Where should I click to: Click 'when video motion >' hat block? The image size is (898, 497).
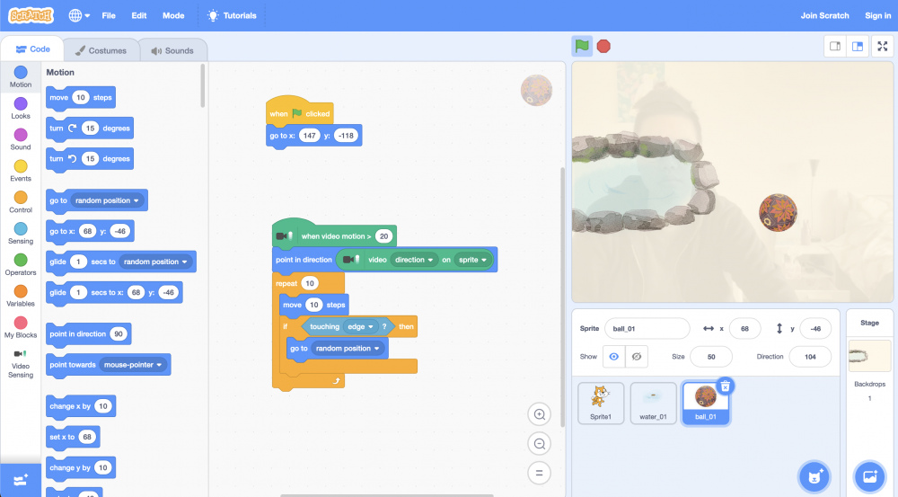334,235
